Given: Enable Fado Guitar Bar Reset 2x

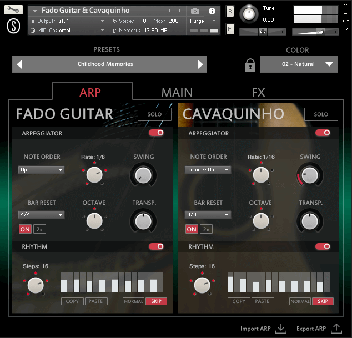Looking at the screenshot, I should click(x=40, y=229).
